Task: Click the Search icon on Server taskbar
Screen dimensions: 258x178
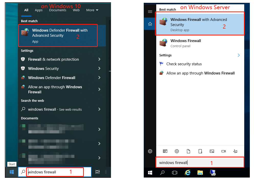Action: (162, 173)
